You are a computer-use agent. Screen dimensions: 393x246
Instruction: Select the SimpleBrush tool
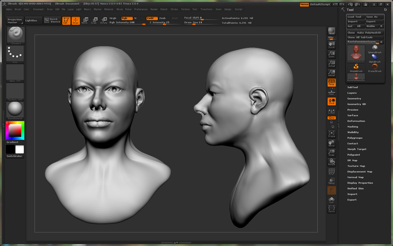356,68
